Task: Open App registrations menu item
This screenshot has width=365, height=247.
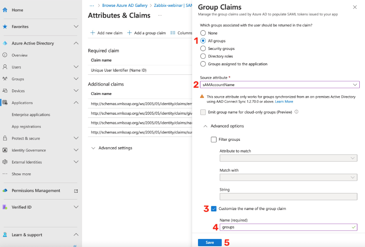Action: pos(26,127)
